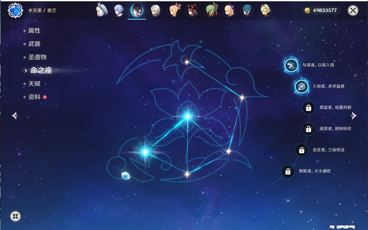This screenshot has height=230, width=368.
Task: Open the 属性 attributes menu
Action: click(34, 31)
